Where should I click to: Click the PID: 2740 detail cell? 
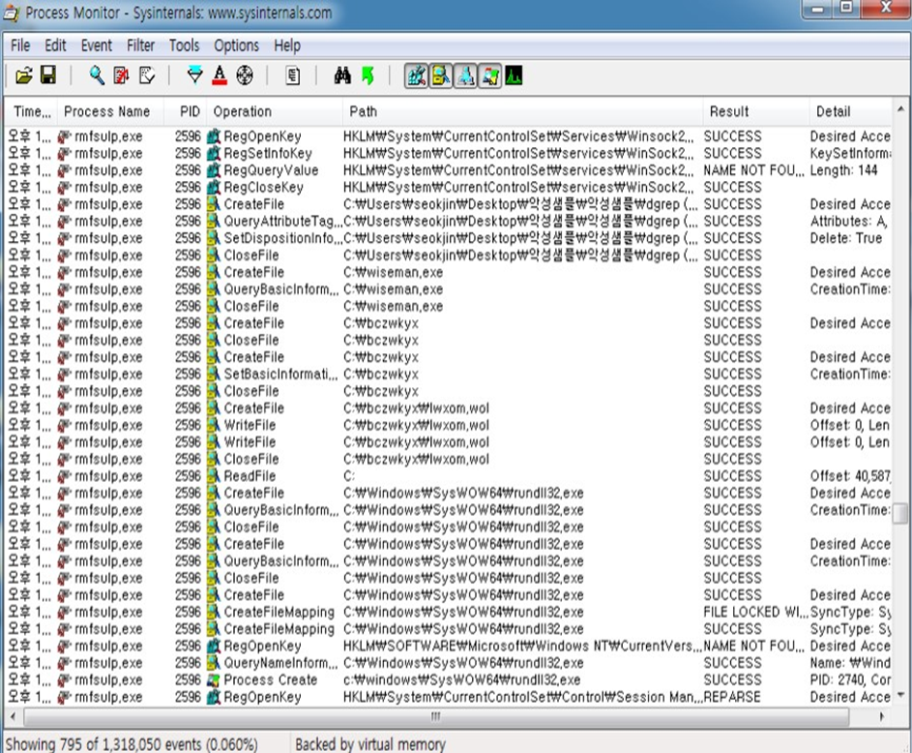(850, 679)
